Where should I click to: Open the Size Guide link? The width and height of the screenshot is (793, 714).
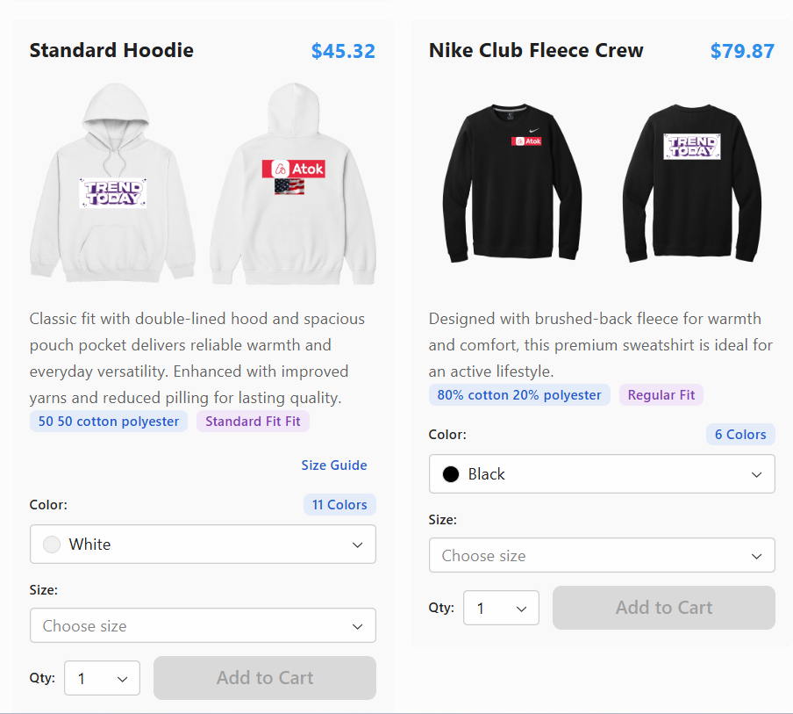coord(334,465)
